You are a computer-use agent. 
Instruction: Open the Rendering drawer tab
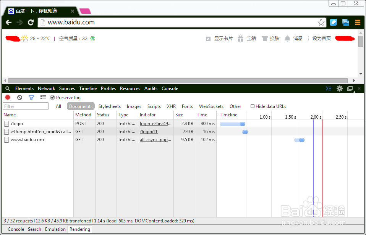click(x=80, y=229)
